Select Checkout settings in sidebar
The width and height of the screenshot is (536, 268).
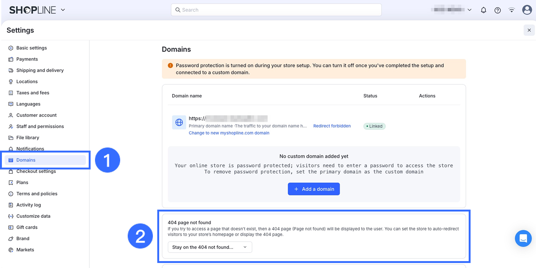[36, 171]
